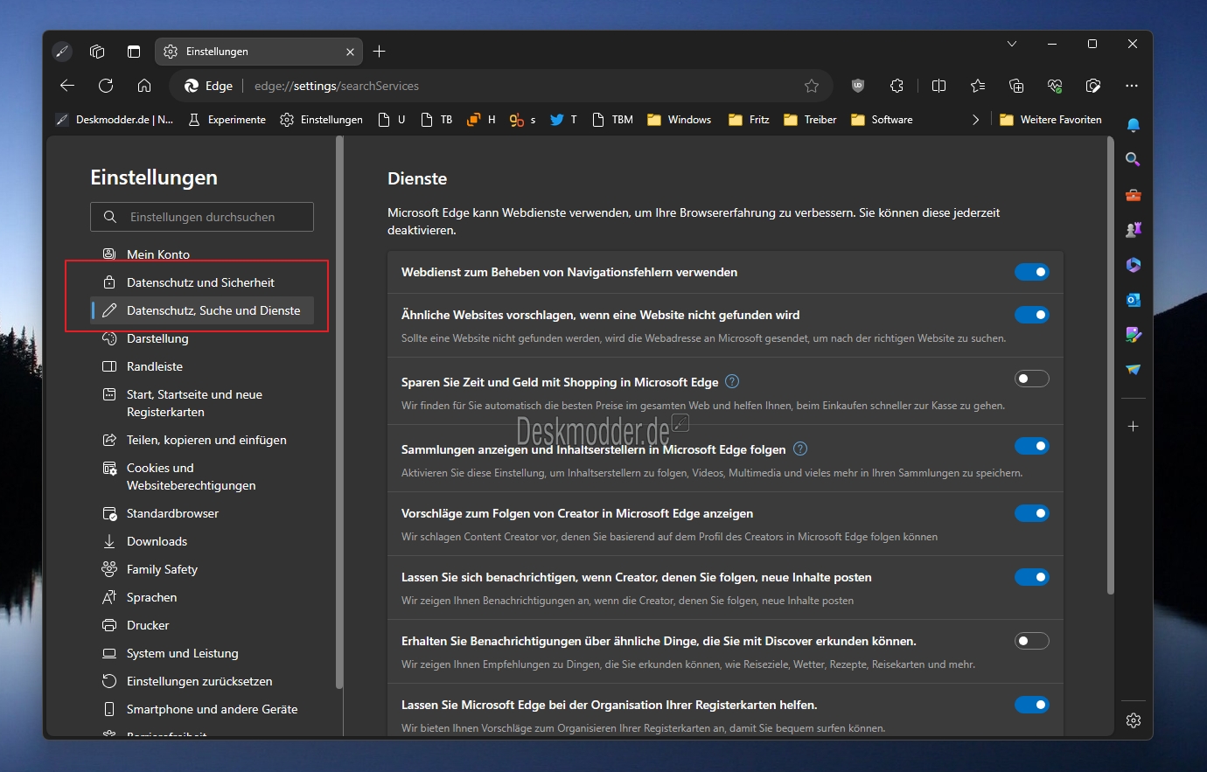1207x772 pixels.
Task: Click Einstellungen durchsuchen search field
Action: tap(202, 217)
